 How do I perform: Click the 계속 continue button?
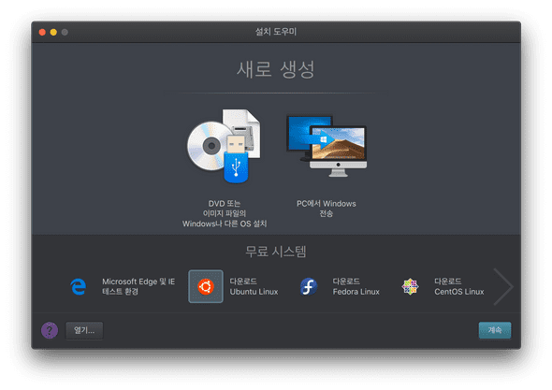point(495,330)
